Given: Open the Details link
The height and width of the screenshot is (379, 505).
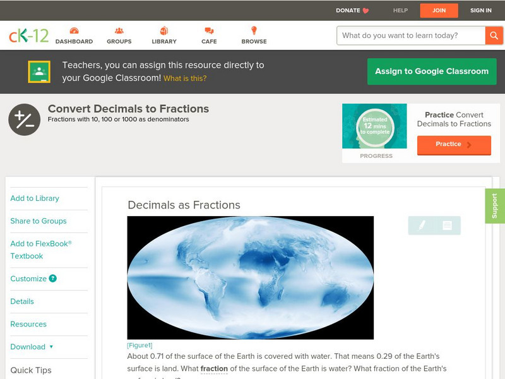Looking at the screenshot, I should coord(22,301).
